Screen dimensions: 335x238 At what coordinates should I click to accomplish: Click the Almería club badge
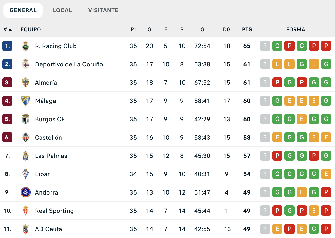(x=26, y=82)
